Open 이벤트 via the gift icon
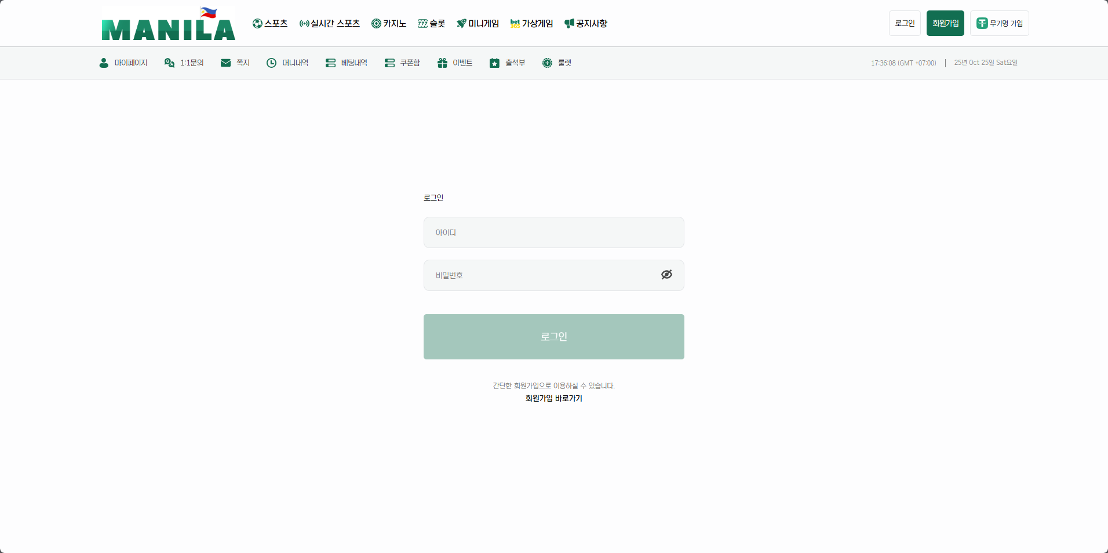 pos(442,63)
